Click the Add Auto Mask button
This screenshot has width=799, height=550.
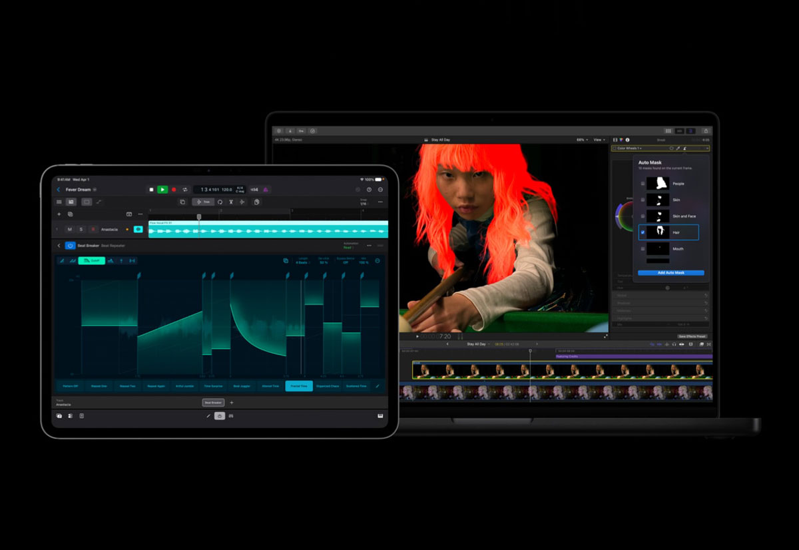(670, 273)
